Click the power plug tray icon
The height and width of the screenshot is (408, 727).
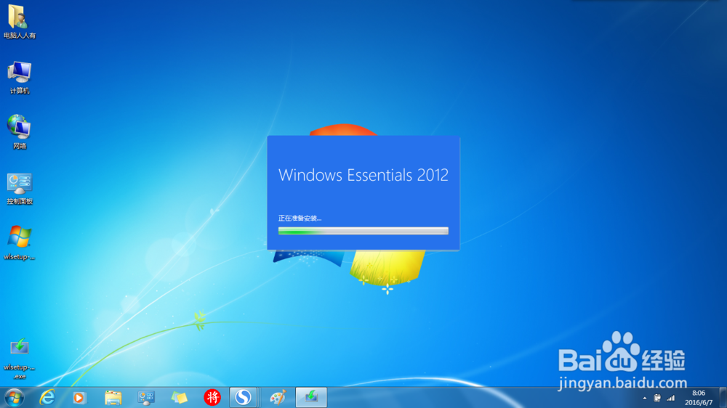click(657, 398)
